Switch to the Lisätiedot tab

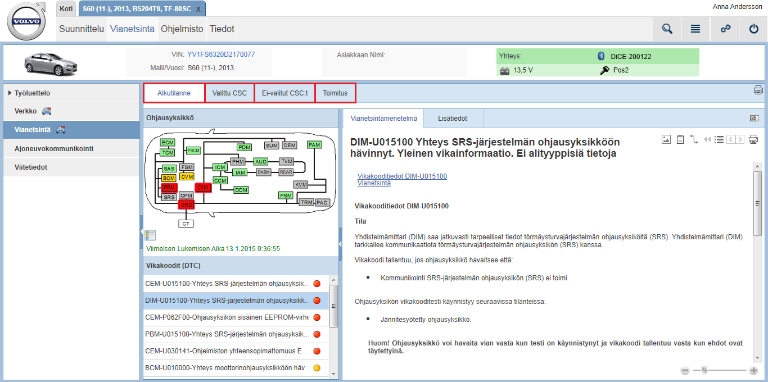tap(453, 119)
